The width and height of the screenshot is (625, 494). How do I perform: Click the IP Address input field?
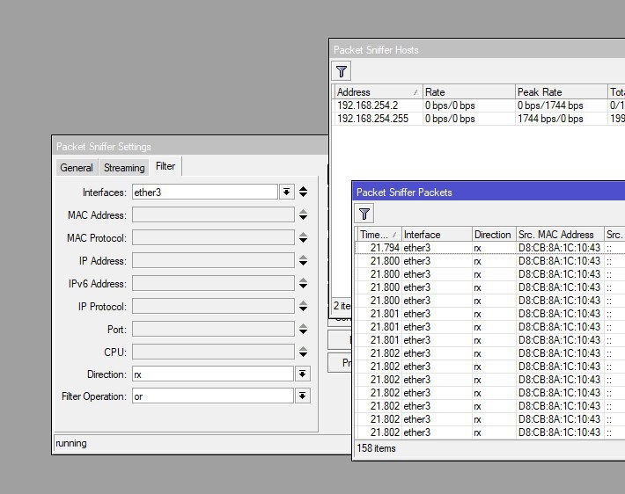213,260
